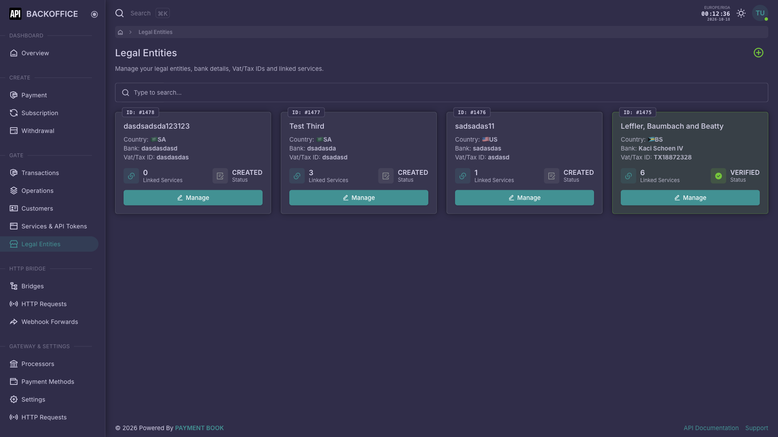This screenshot has width=778, height=437.
Task: Click the API BACKOFFICE logo
Action: [43, 14]
